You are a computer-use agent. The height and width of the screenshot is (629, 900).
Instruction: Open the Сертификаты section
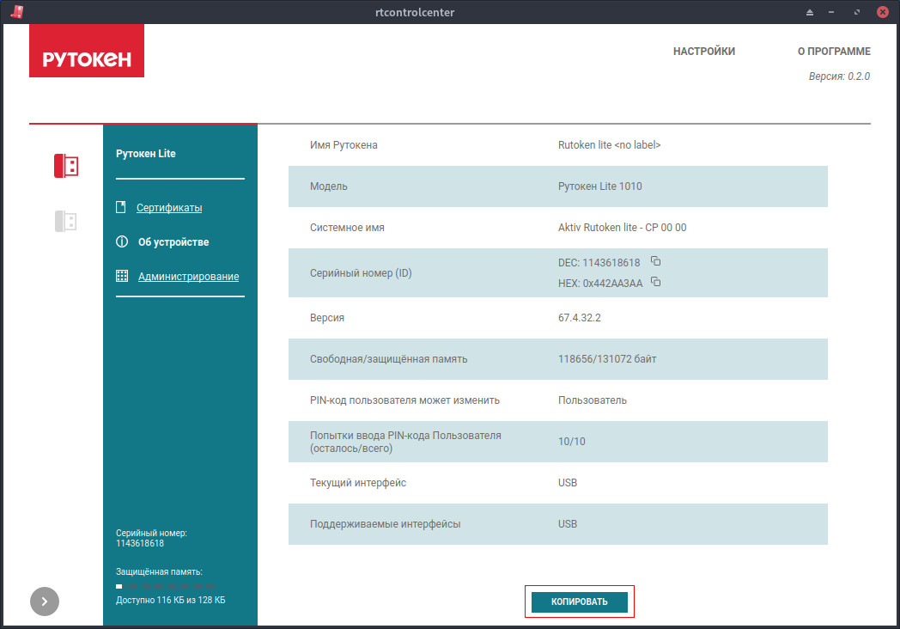[169, 208]
